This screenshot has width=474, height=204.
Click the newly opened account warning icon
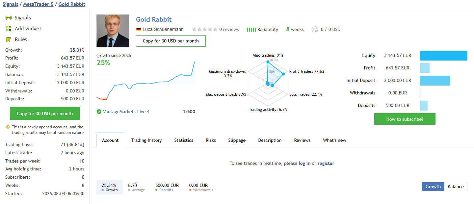click(x=8, y=127)
